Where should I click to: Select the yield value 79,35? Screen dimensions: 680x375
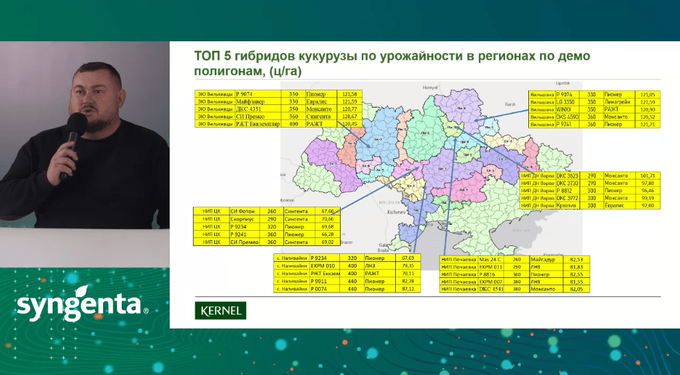[408, 266]
